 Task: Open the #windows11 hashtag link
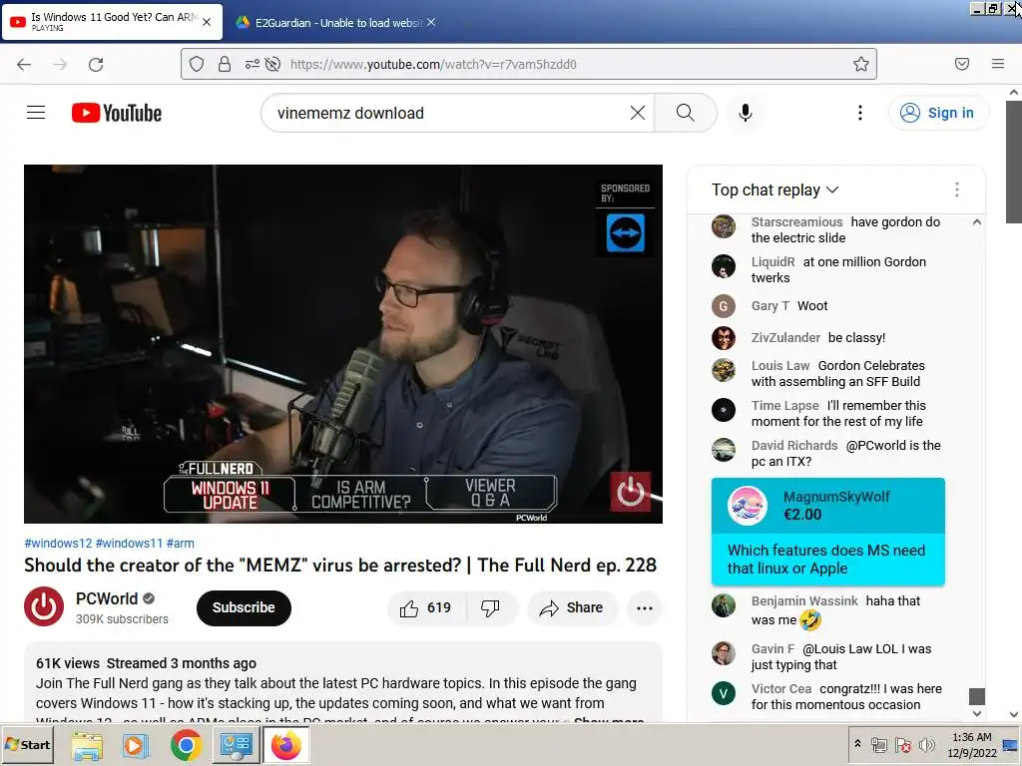[x=129, y=544]
